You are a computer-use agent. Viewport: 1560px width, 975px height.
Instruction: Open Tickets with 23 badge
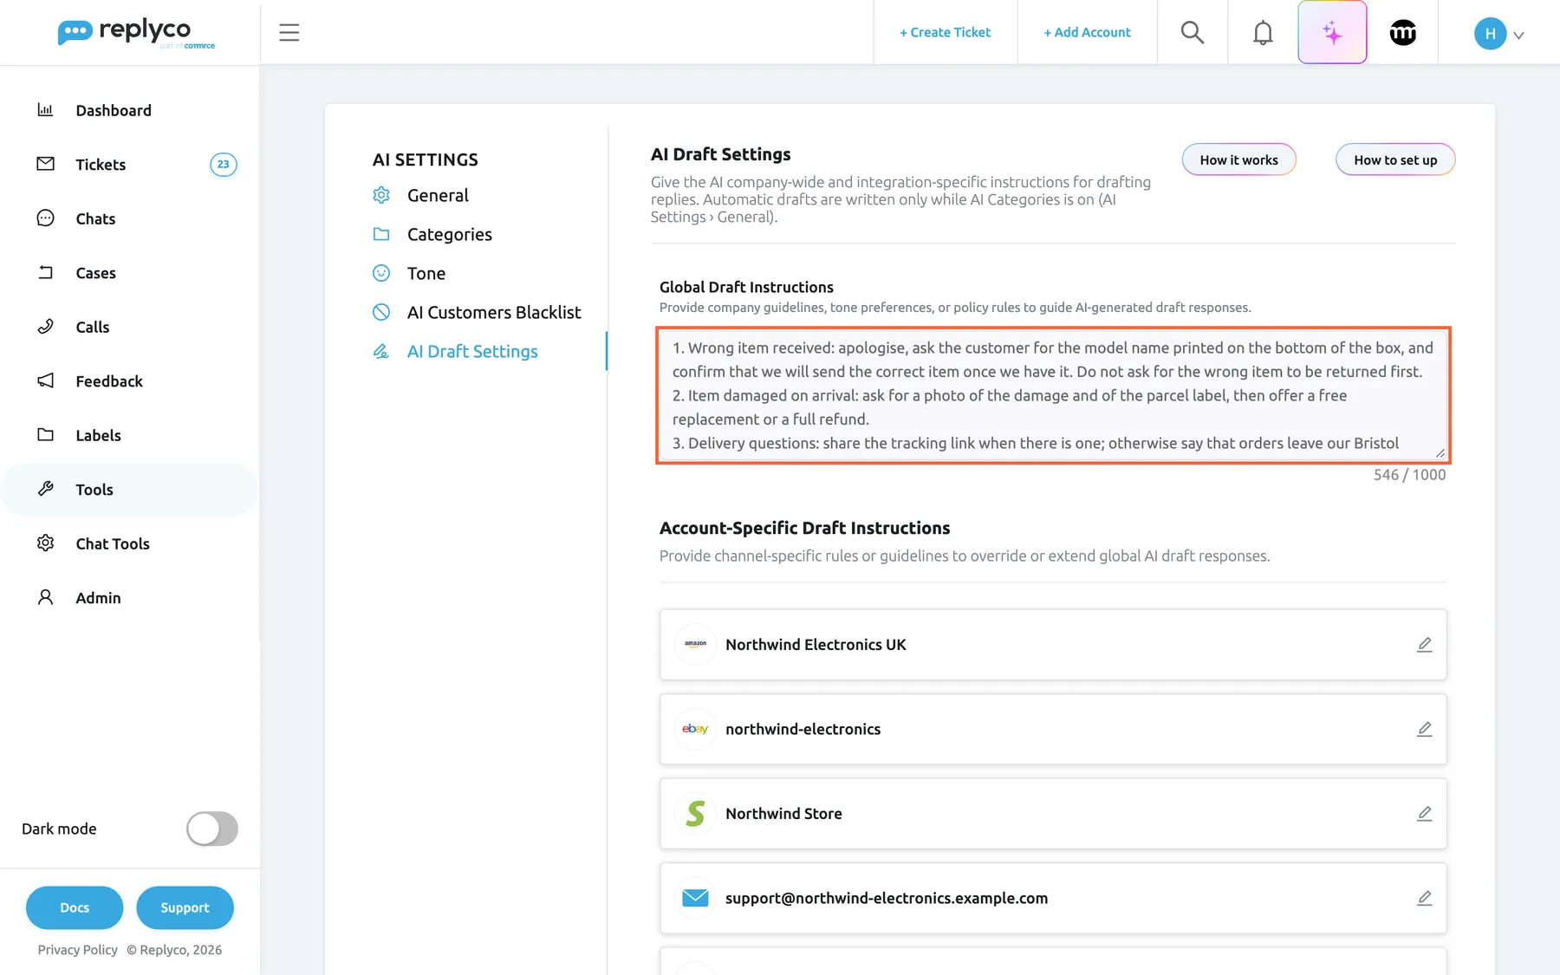[x=130, y=165]
